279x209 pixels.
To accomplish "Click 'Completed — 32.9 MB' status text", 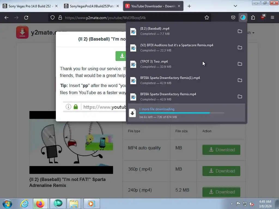I will pyautogui.click(x=156, y=67).
